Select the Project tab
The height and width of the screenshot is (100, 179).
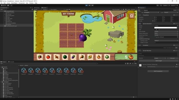click(x=3, y=62)
